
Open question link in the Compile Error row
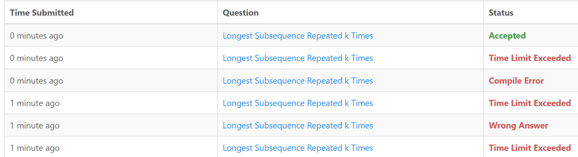pos(298,81)
